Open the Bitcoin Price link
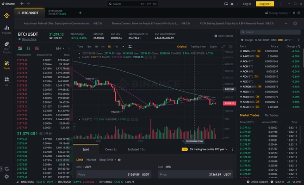 pos(29,39)
